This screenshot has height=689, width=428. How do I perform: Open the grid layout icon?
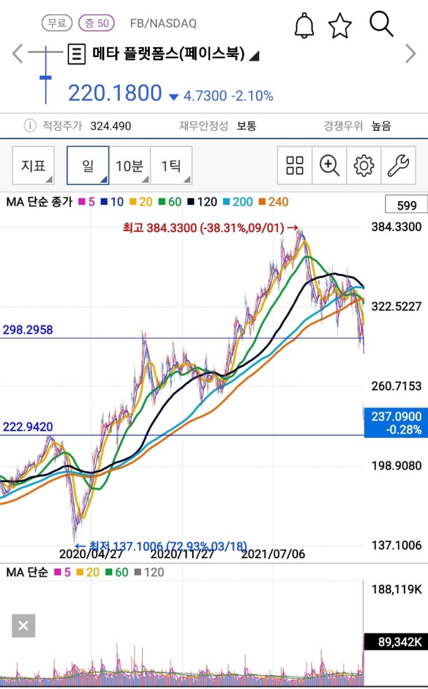coord(295,165)
